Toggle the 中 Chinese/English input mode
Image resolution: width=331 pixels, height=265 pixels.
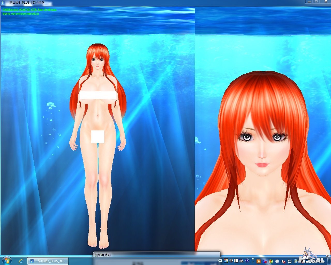coord(231,261)
